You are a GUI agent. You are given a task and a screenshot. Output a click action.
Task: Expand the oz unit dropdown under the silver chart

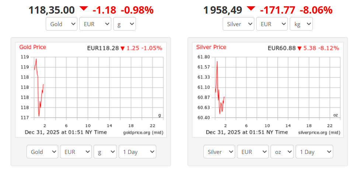pos(282,152)
